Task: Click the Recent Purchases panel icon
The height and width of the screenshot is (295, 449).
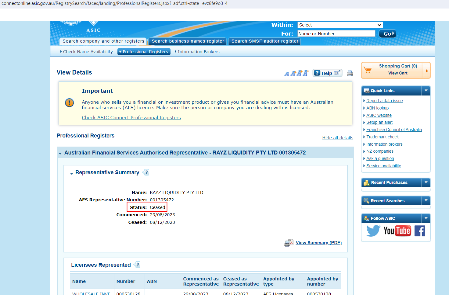Action: [x=367, y=182]
